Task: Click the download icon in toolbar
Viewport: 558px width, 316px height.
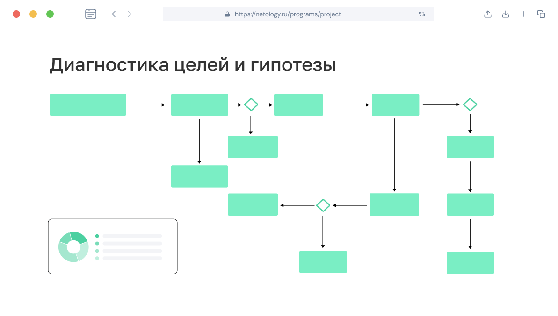Action: click(506, 14)
